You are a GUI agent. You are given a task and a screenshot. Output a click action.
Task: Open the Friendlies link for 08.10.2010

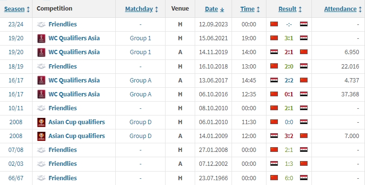pyautogui.click(x=63, y=108)
